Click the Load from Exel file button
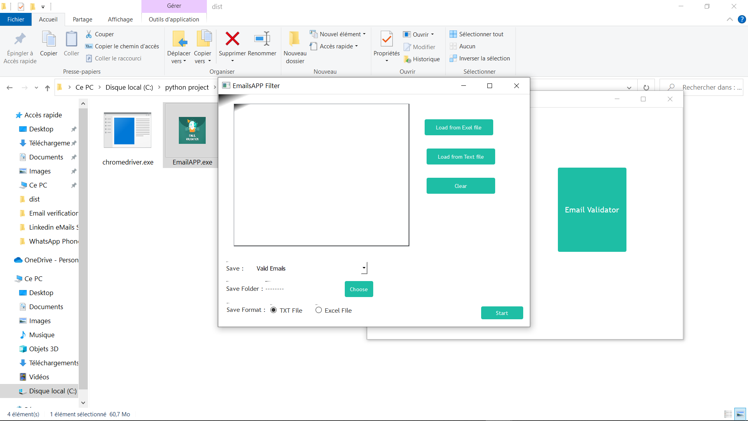This screenshot has width=748, height=421. (x=459, y=127)
